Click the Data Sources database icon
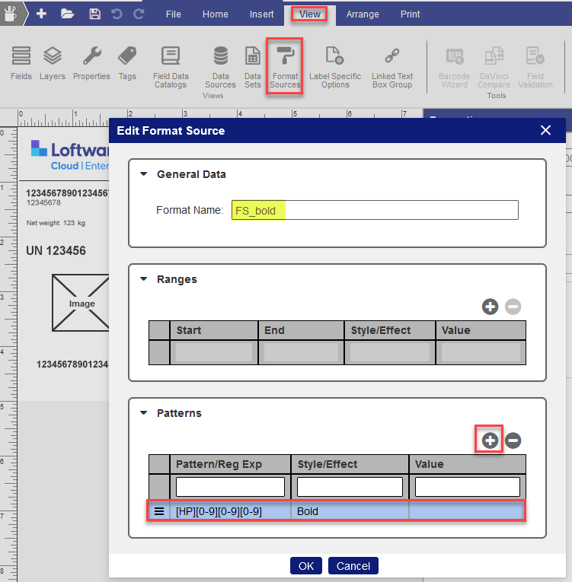This screenshot has width=572, height=582. 220,57
